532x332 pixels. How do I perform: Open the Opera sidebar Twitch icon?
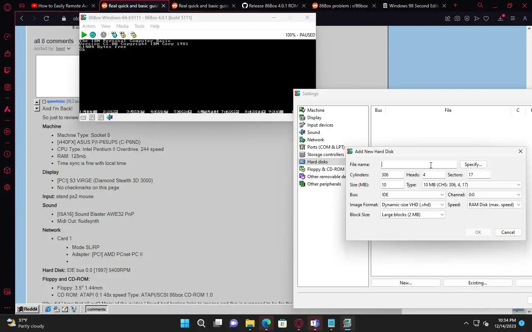point(7,70)
